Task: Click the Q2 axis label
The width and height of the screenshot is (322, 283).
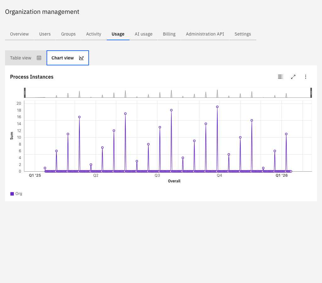Action: click(x=96, y=175)
